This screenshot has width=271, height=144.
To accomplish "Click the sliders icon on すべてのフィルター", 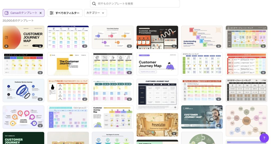I will tap(52, 13).
